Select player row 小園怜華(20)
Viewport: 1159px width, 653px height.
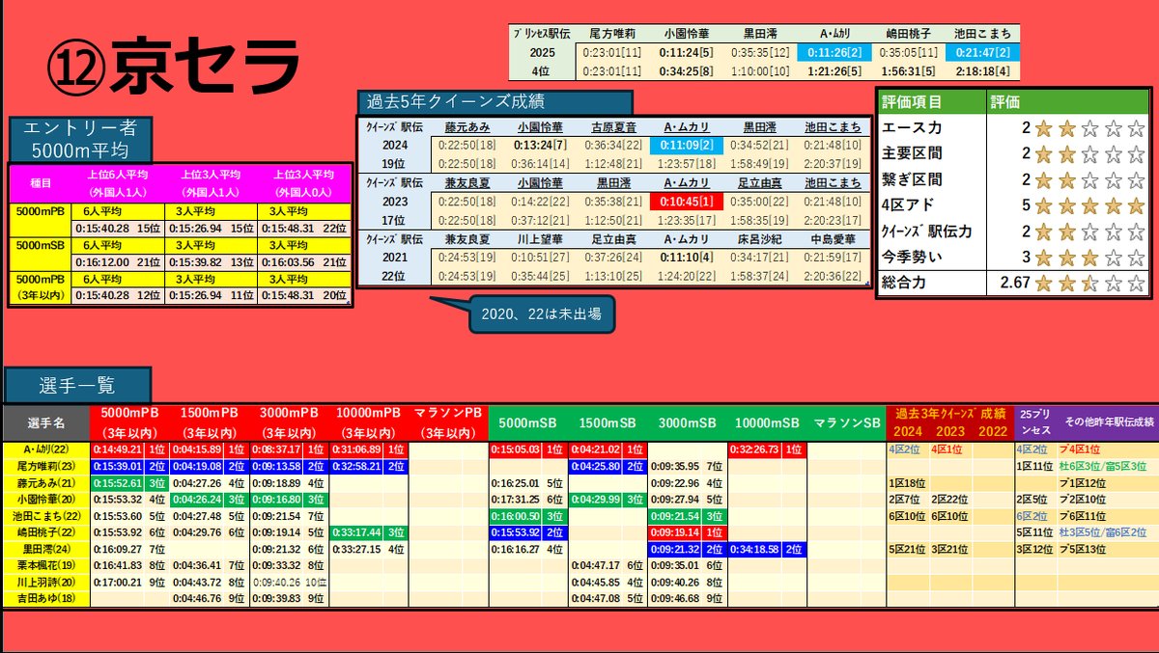(579, 499)
